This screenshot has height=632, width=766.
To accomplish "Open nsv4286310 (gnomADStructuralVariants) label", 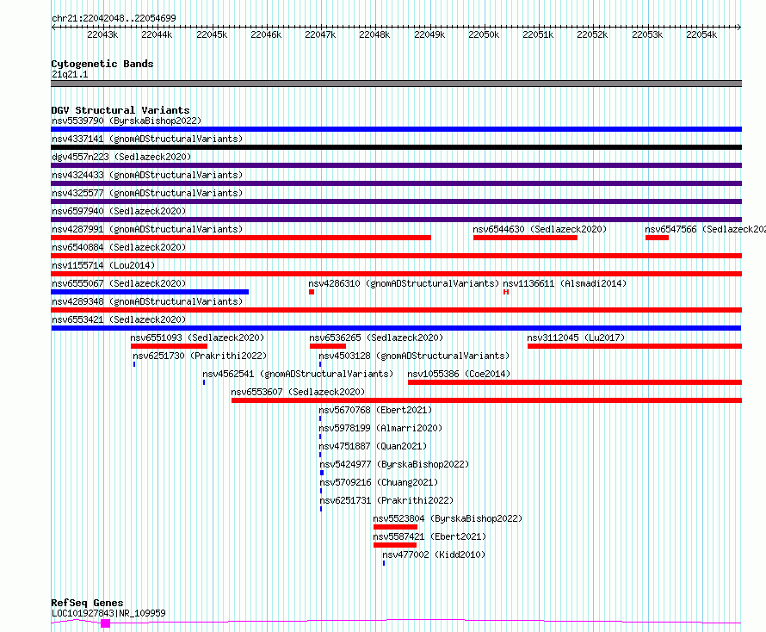I will click(404, 283).
